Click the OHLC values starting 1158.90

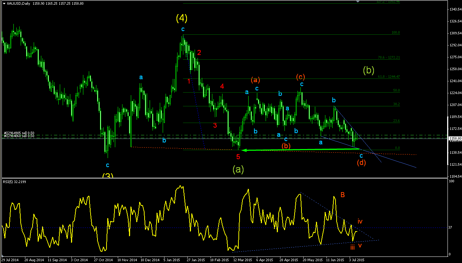(x=58, y=4)
